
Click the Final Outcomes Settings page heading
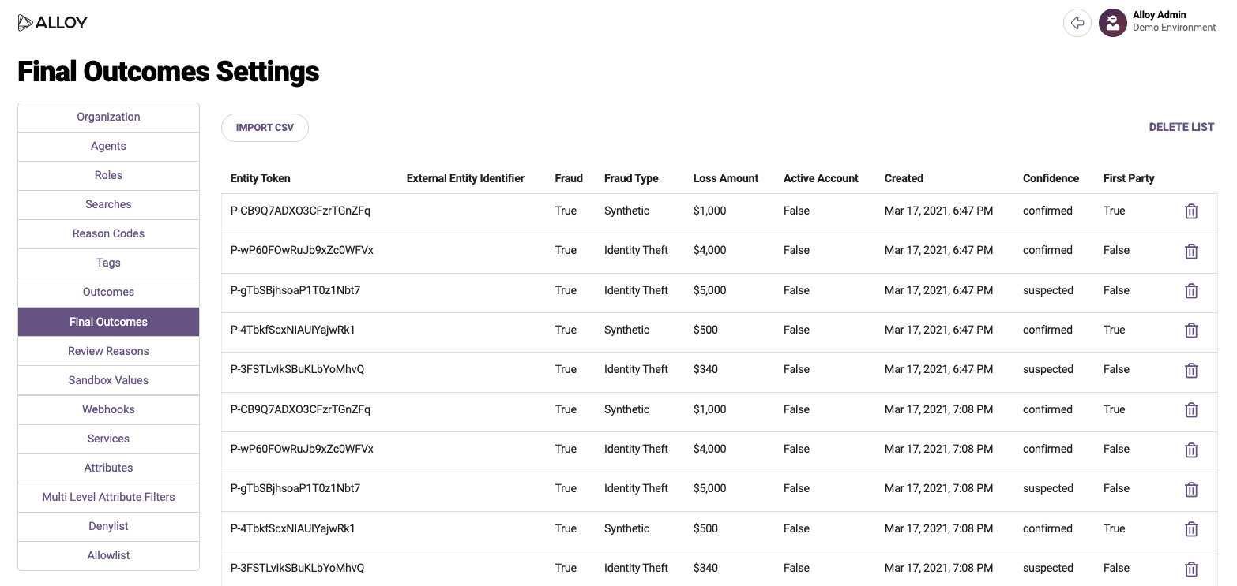(x=168, y=72)
